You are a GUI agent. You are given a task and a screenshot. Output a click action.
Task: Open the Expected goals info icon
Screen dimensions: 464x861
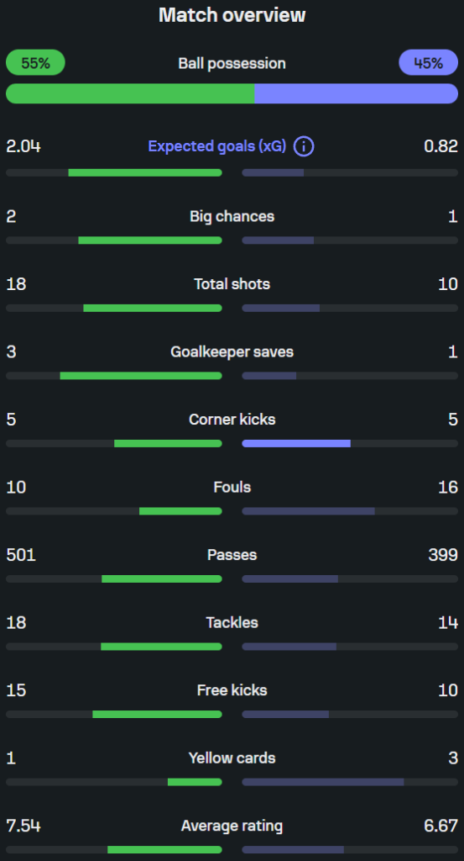pos(304,146)
